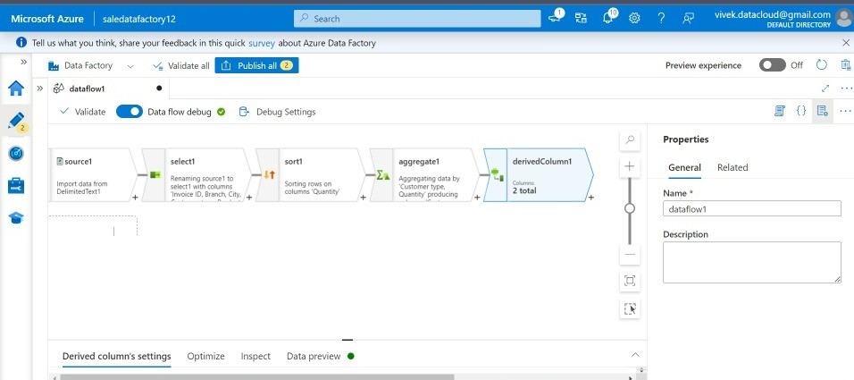Open the Monitor gauge hub
The width and height of the screenshot is (854, 380).
[16, 153]
